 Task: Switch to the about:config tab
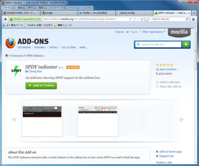134,13
